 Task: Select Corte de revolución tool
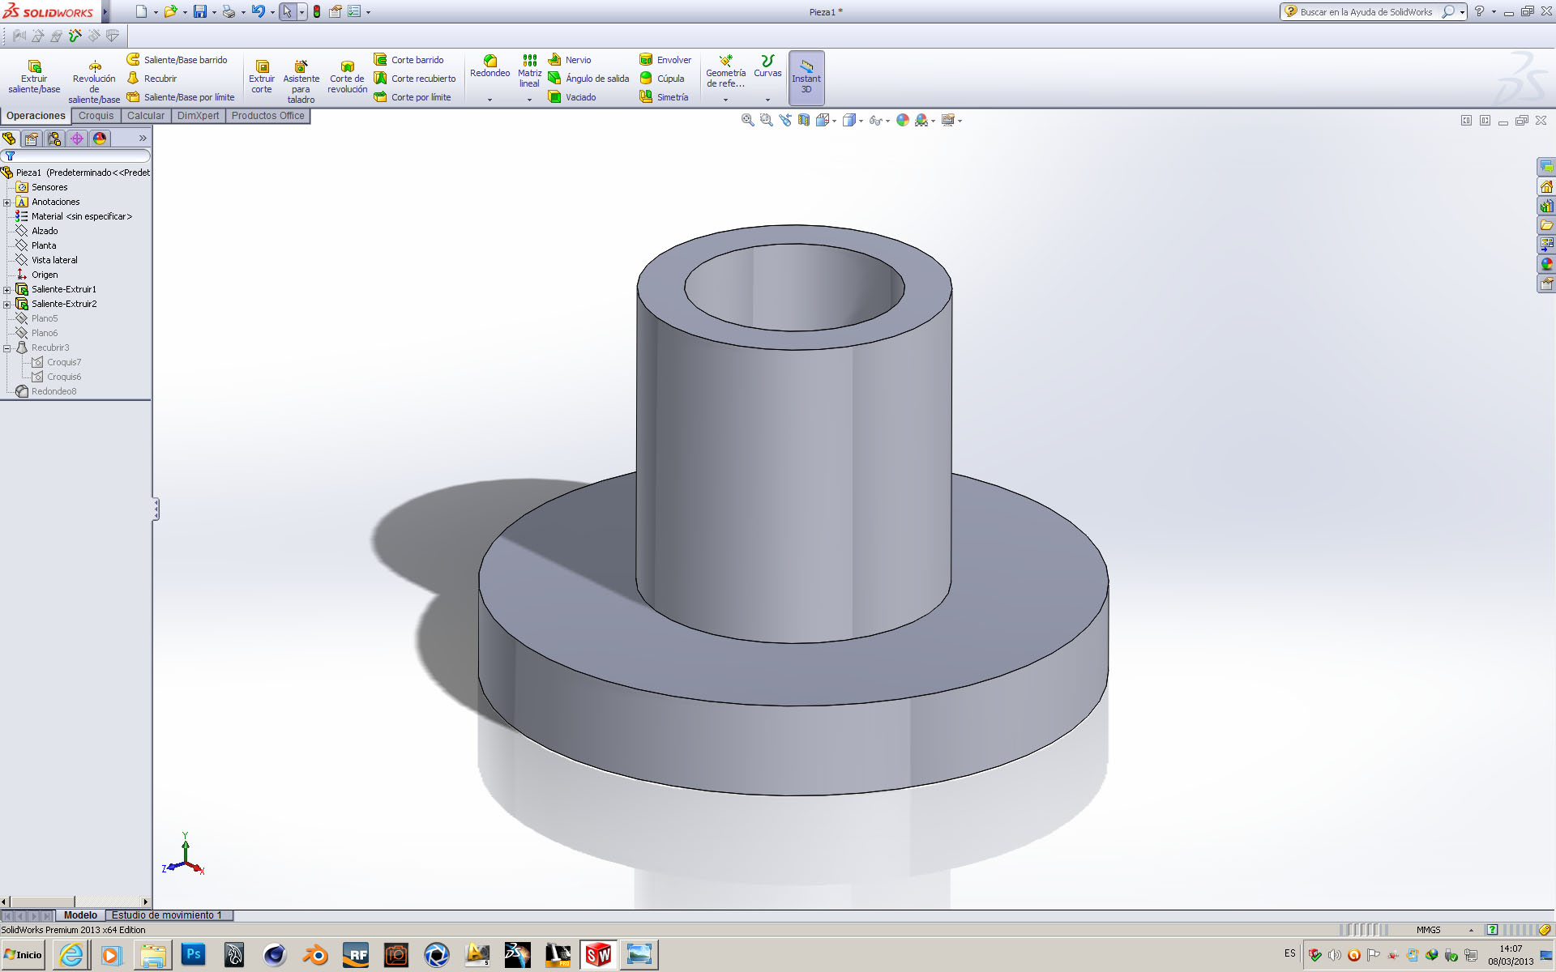click(347, 77)
